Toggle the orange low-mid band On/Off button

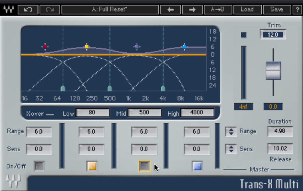(92, 166)
